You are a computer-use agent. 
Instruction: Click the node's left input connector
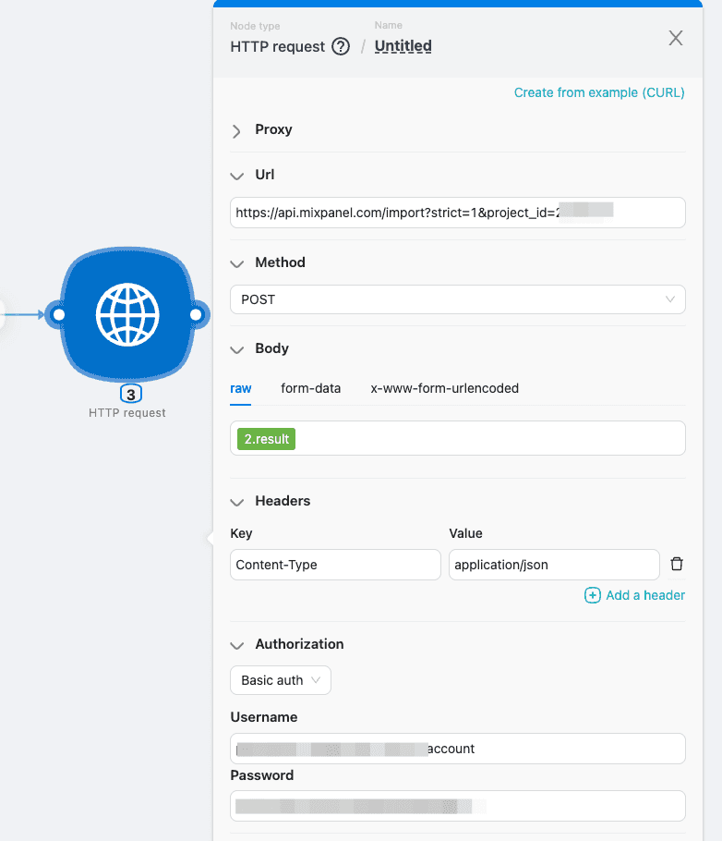pyautogui.click(x=58, y=315)
